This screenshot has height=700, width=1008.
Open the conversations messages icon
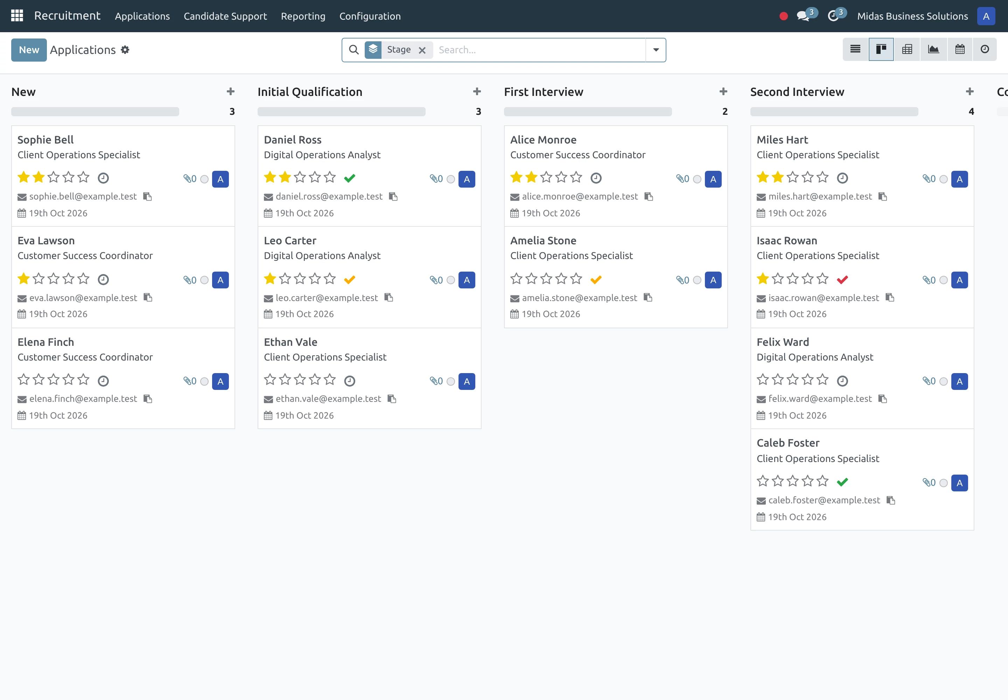[x=803, y=16]
